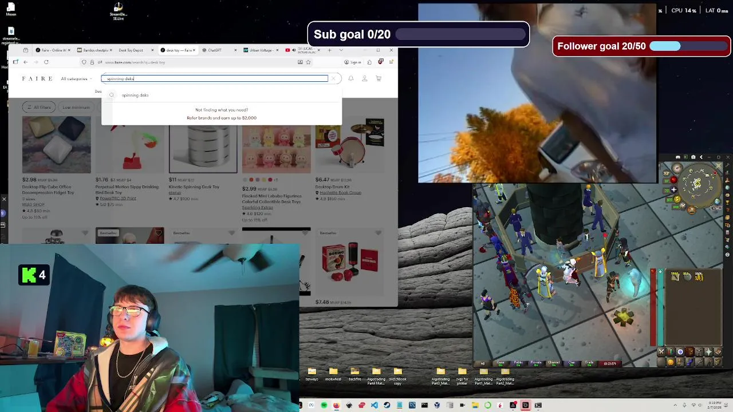
Task: Open the All filters button
Action: tap(39, 107)
